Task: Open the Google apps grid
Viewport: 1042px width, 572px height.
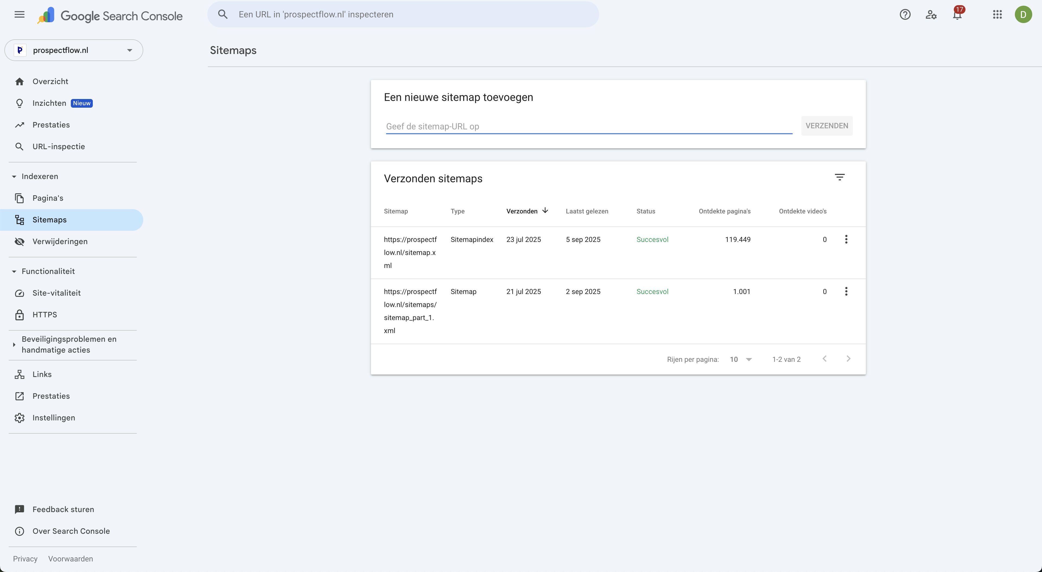Action: coord(997,15)
